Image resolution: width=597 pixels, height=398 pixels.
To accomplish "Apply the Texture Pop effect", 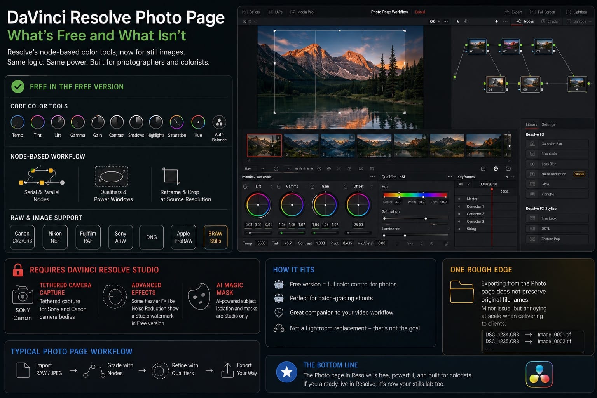I will pyautogui.click(x=557, y=239).
